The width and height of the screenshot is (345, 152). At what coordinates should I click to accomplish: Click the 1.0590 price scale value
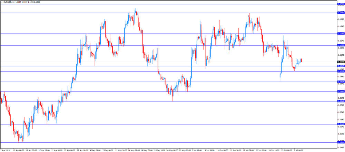341,134
